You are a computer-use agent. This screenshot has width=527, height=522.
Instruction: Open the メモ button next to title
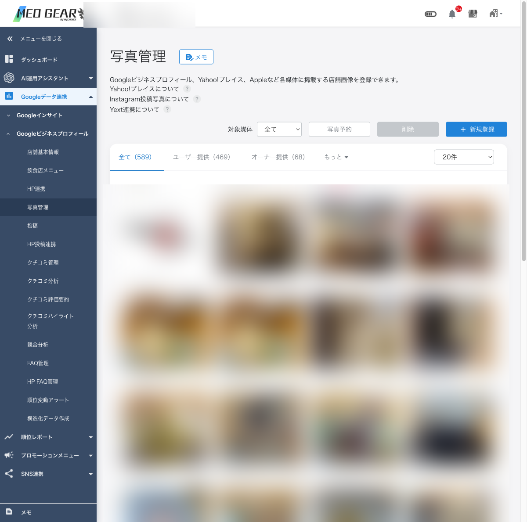pos(196,57)
